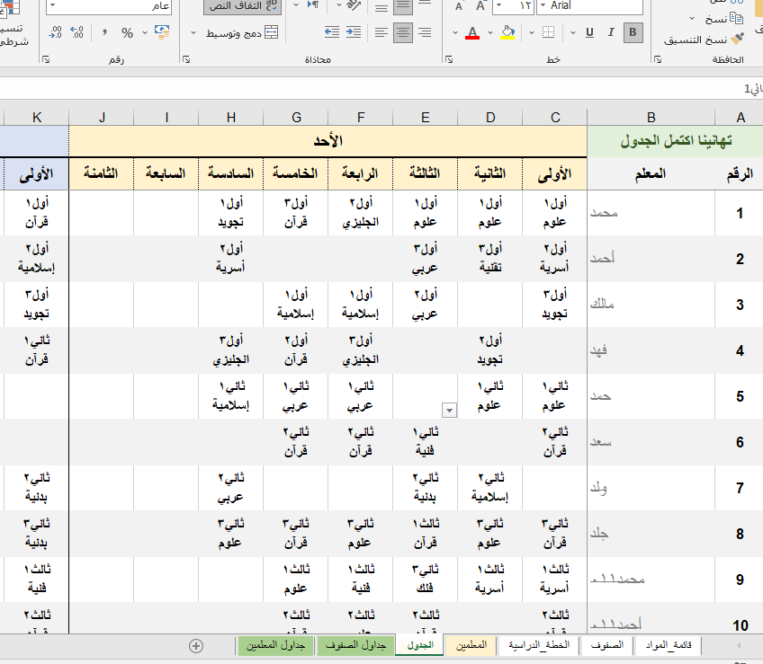Image resolution: width=763 pixels, height=664 pixels.
Task: Open the المعلمين sheet tab
Action: (x=471, y=645)
